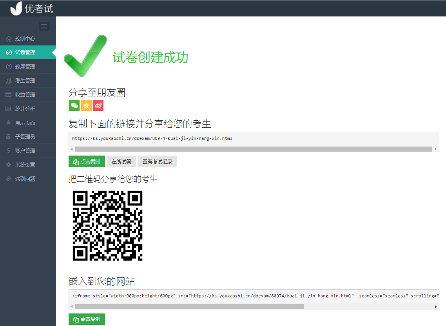Image resolution: width=446 pixels, height=326 pixels.
Task: Click the bar chart icon beside 统计分析
Action: pos(8,109)
